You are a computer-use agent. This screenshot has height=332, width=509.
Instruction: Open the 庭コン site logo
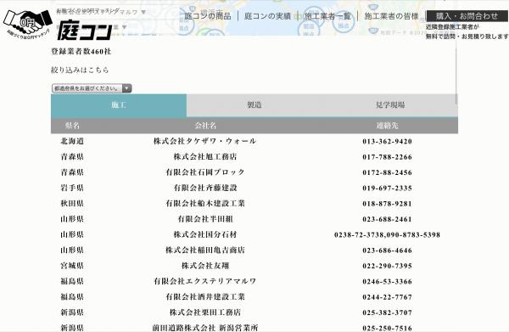(85, 30)
